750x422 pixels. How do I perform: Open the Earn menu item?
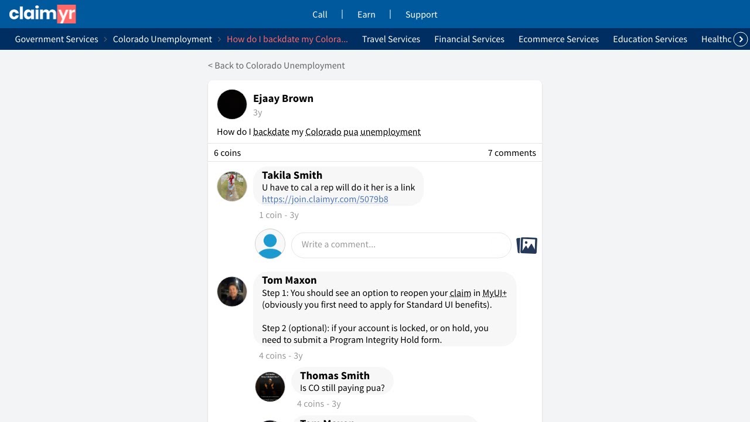pos(366,15)
